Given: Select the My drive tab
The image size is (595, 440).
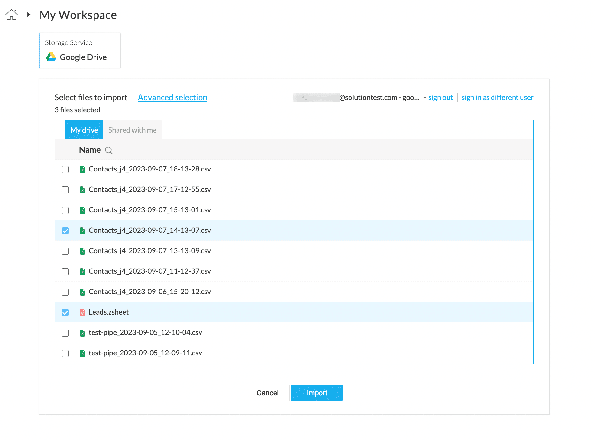Looking at the screenshot, I should 84,130.
